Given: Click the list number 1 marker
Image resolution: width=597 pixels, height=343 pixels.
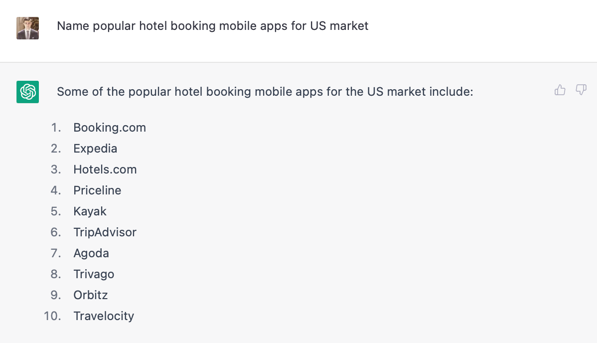Looking at the screenshot, I should point(56,128).
